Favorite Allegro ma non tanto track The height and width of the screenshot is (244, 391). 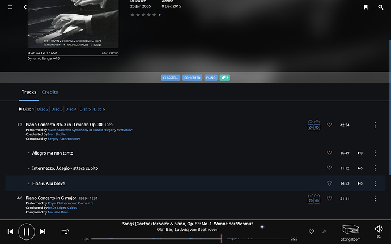point(329,153)
